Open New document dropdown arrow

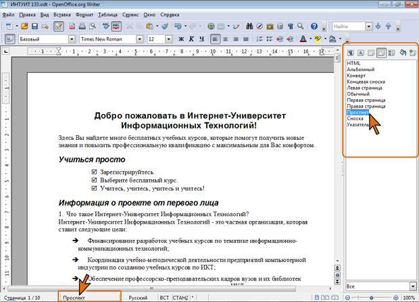pos(17,26)
